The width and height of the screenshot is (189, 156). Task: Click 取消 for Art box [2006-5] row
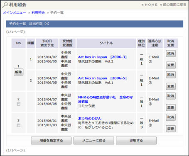171,75
